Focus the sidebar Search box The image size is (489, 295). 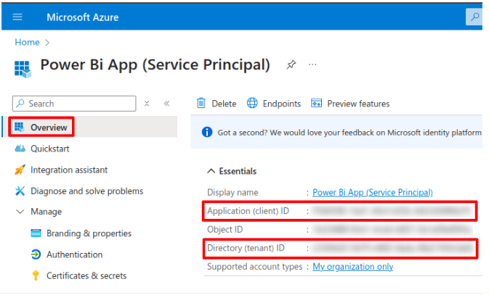pyautogui.click(x=74, y=104)
